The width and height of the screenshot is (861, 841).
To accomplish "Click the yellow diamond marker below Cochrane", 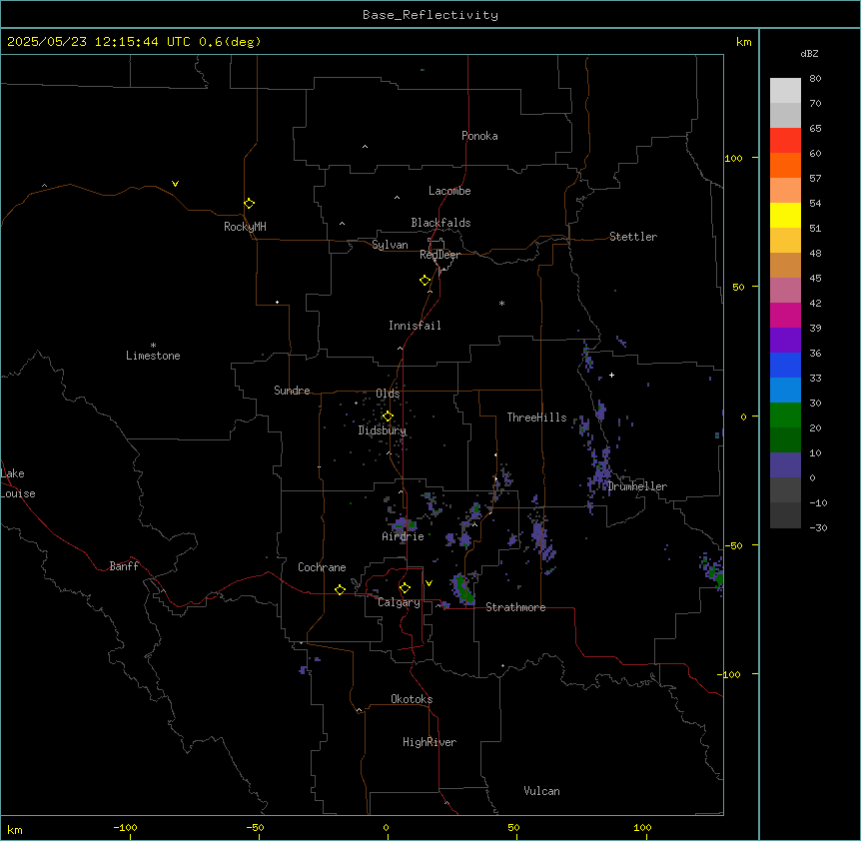I will point(340,589).
